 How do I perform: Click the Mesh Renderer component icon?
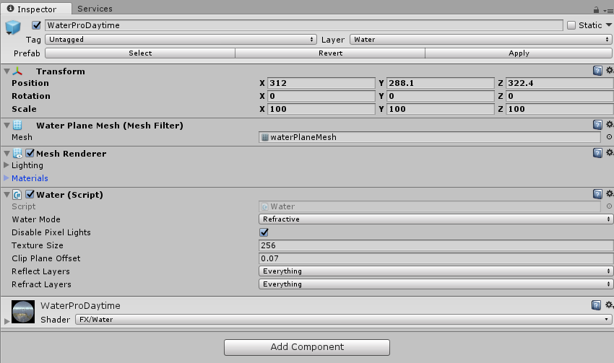point(17,153)
